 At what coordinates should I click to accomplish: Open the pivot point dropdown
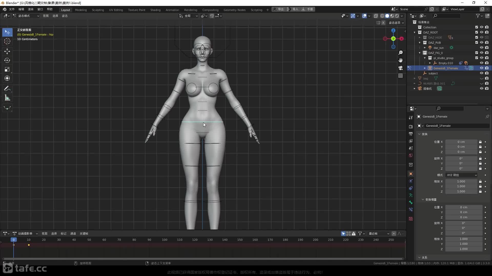pyautogui.click(x=204, y=16)
